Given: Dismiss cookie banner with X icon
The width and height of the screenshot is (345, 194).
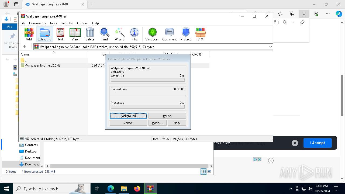Looking at the screenshot, I should [295, 143].
